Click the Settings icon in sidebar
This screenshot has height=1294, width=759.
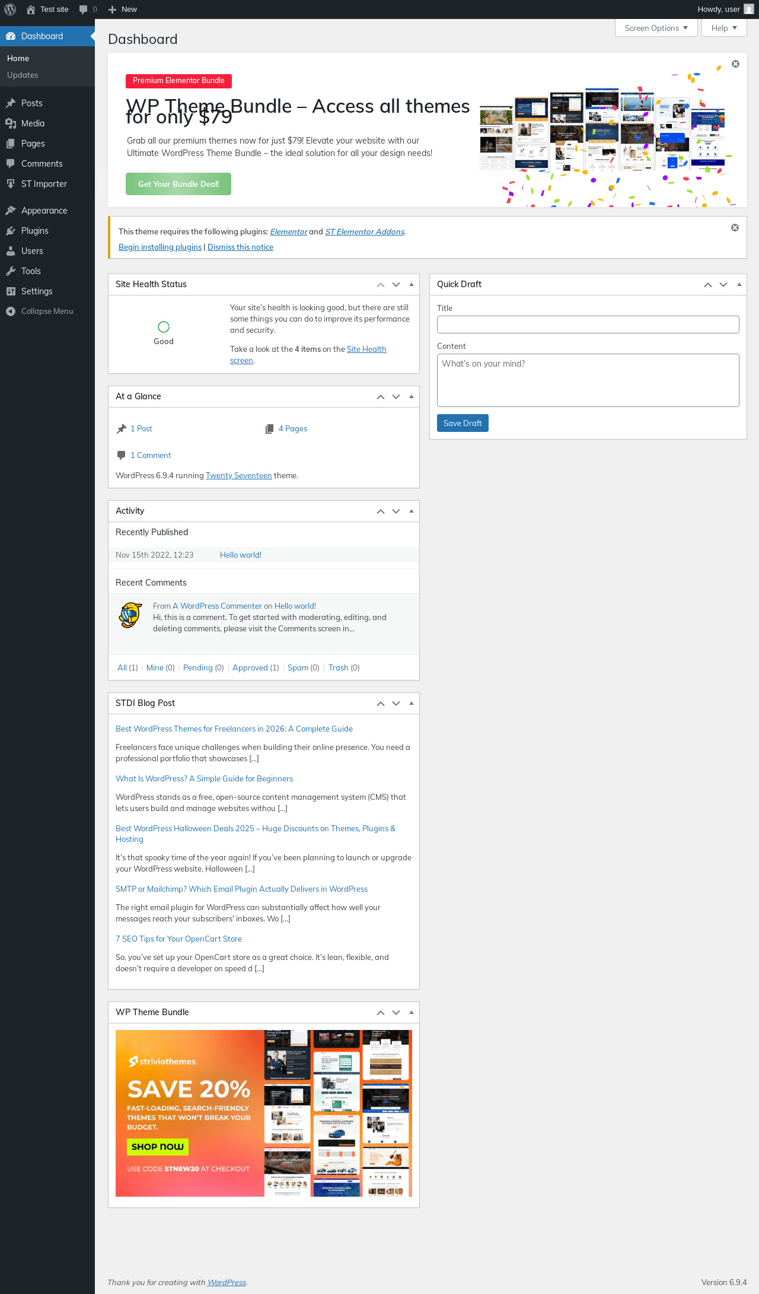point(11,291)
